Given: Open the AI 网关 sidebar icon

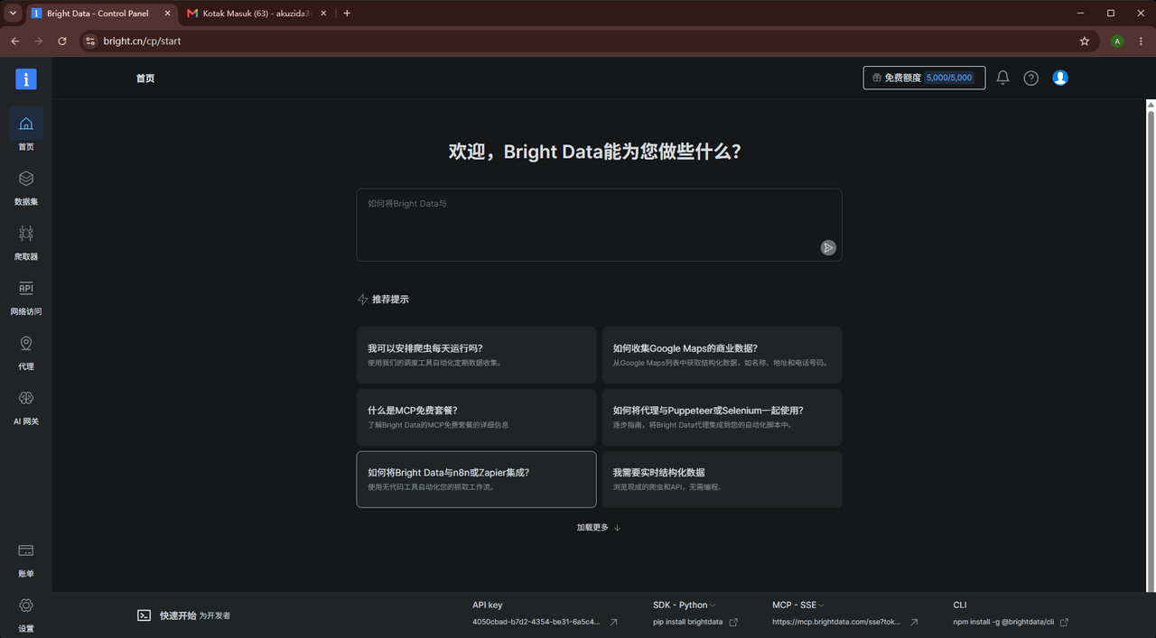Looking at the screenshot, I should (26, 398).
